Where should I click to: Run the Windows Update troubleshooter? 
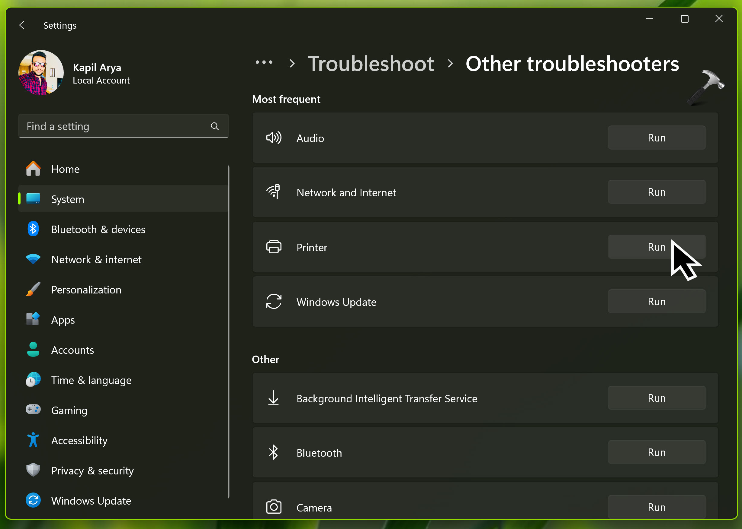coord(656,302)
